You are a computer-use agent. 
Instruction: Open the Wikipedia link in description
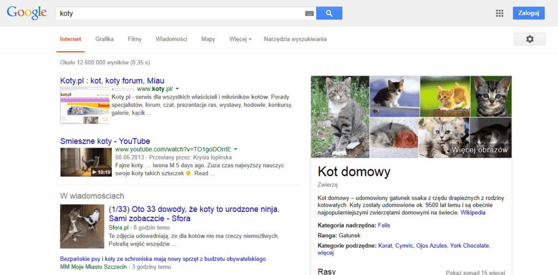click(473, 213)
